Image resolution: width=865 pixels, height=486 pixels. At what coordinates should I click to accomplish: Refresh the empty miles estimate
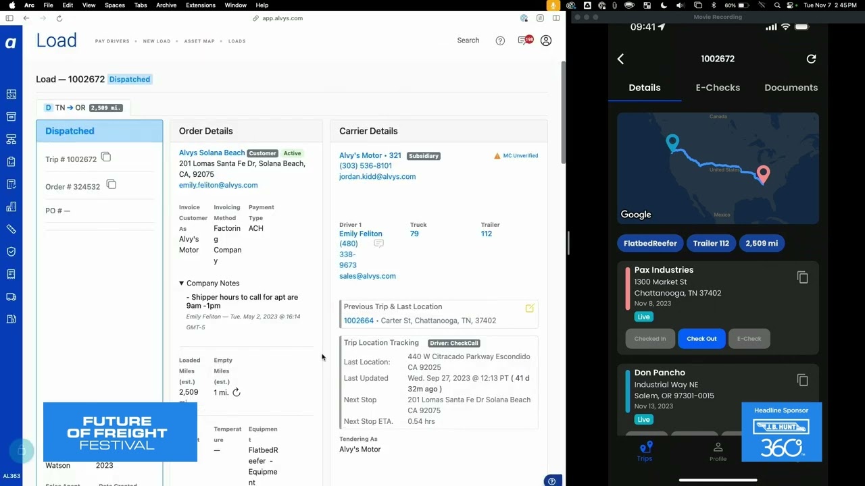(236, 392)
